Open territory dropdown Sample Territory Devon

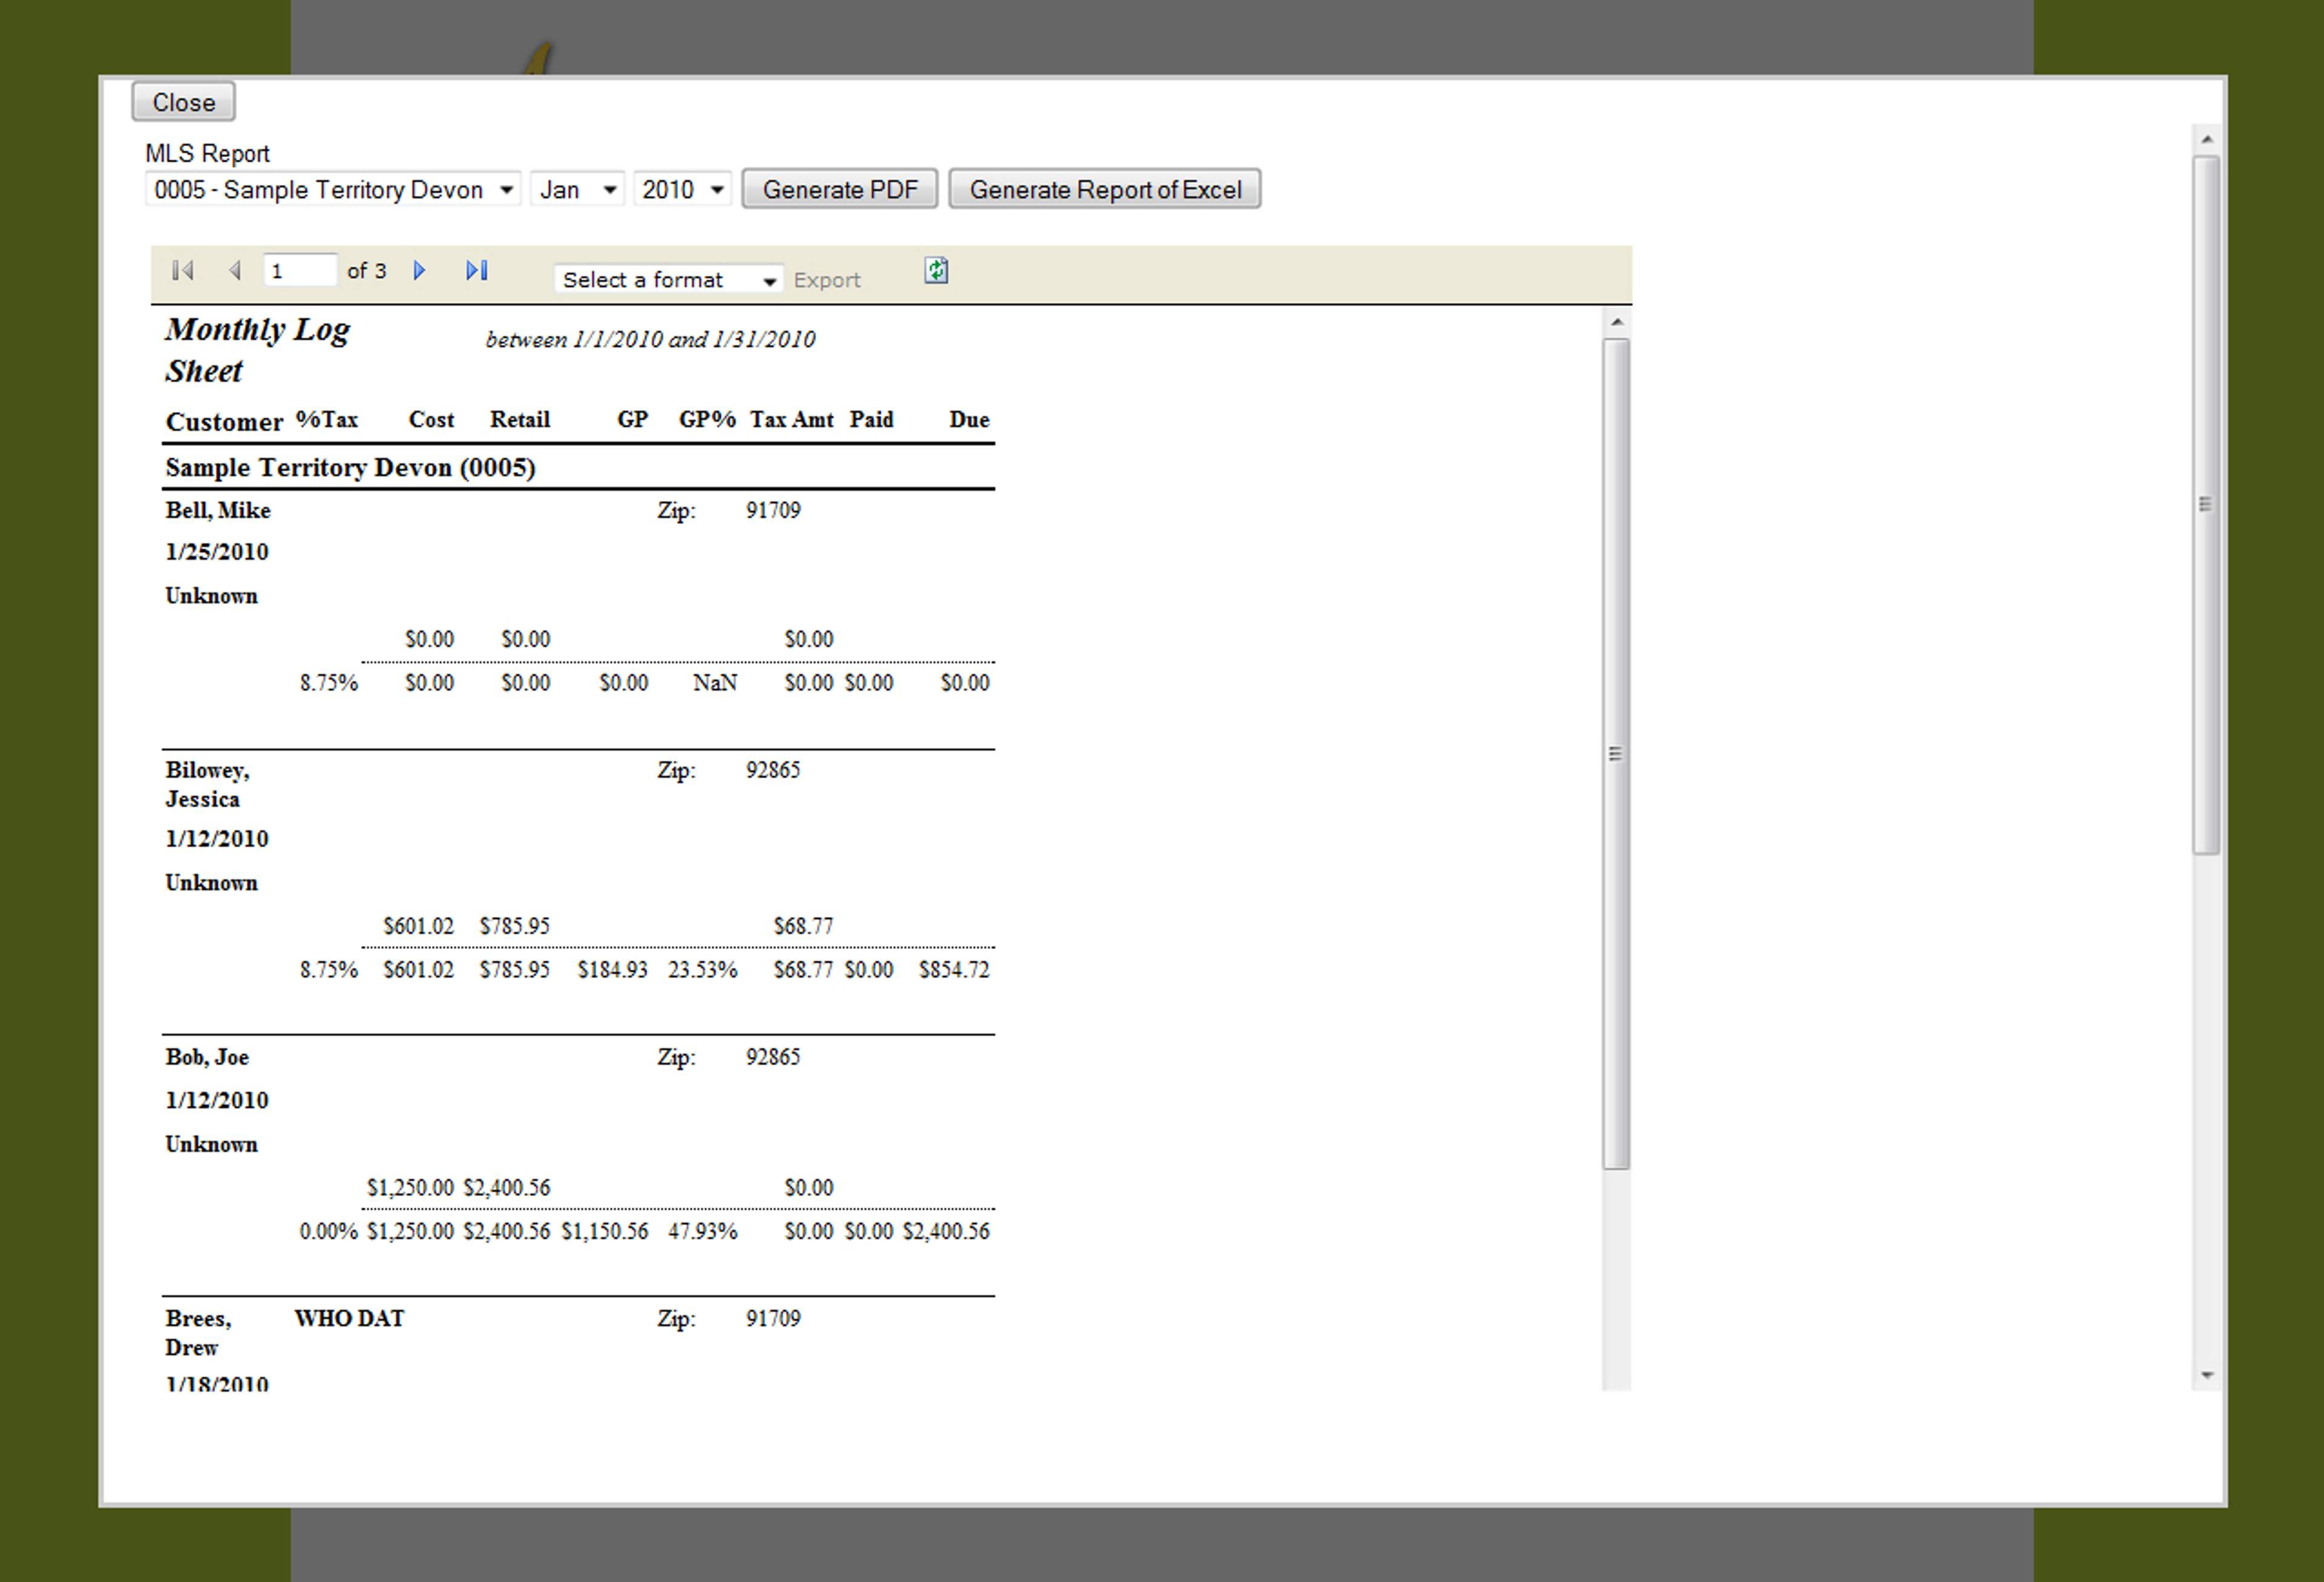[x=332, y=189]
